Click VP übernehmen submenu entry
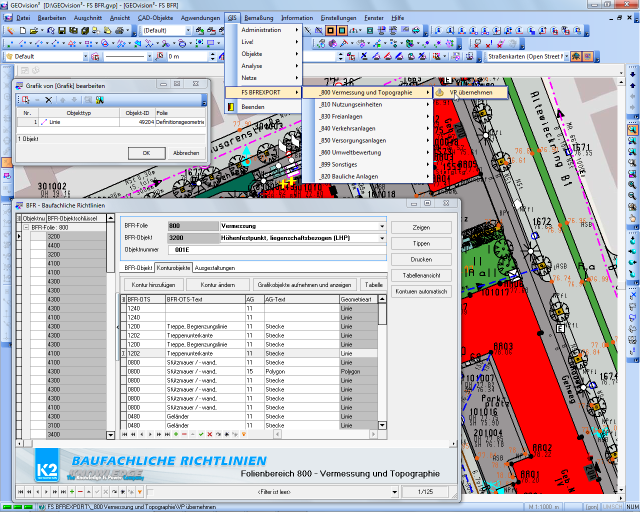This screenshot has height=512, width=640. click(x=470, y=92)
